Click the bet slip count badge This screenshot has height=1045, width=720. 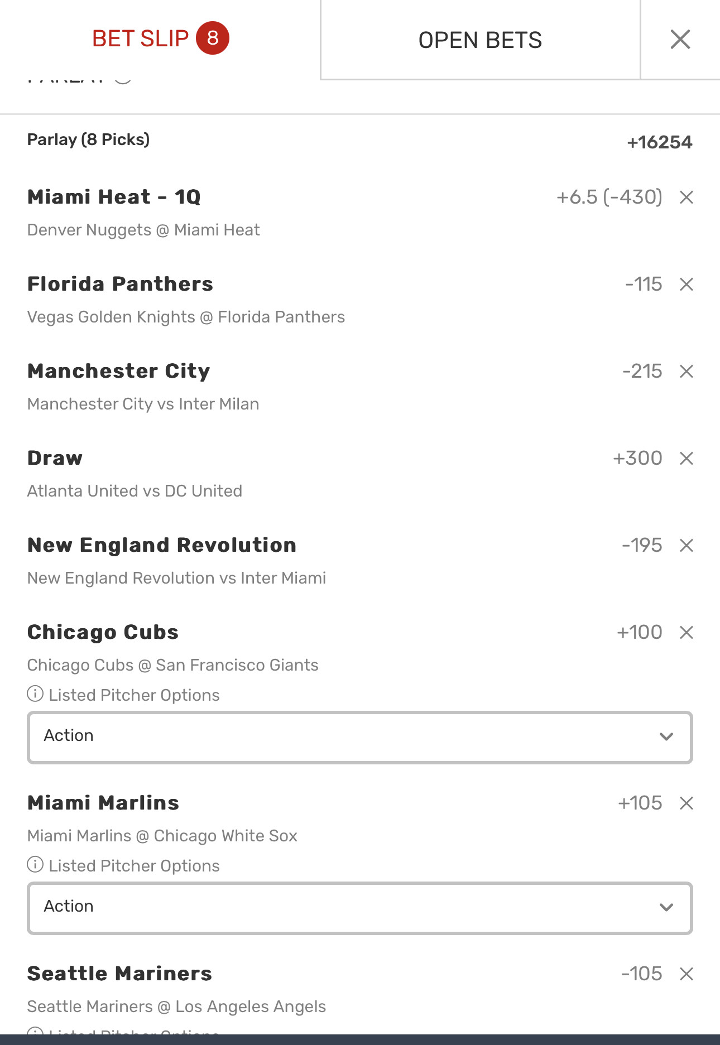coord(213,38)
